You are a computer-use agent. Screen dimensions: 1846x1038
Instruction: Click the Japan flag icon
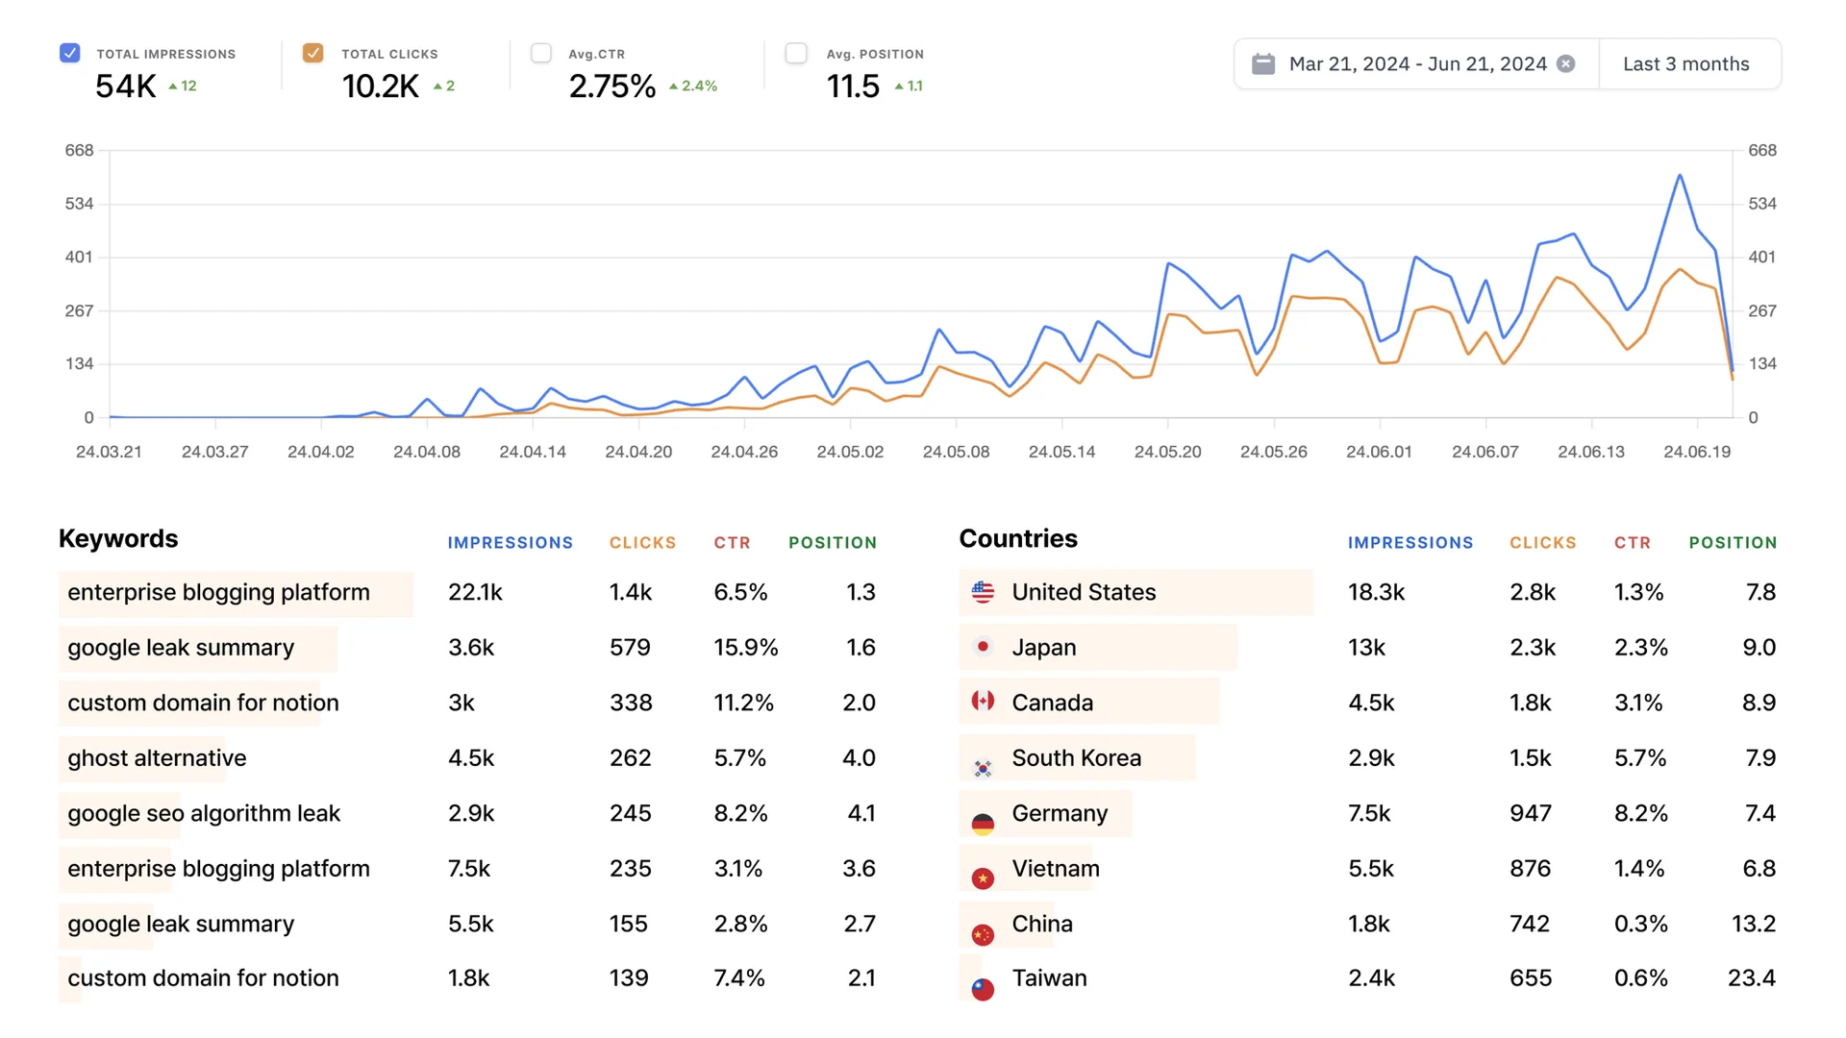click(x=983, y=647)
